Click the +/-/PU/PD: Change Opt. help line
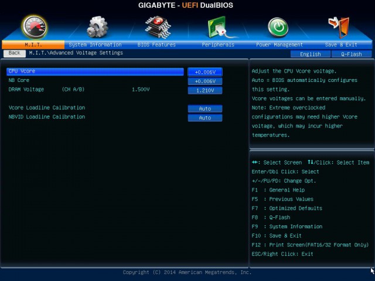The height and width of the screenshot is (281, 375). (x=284, y=181)
